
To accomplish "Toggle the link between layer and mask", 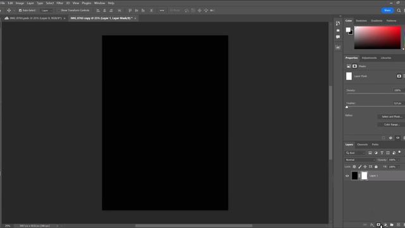I will pyautogui.click(x=359, y=176).
